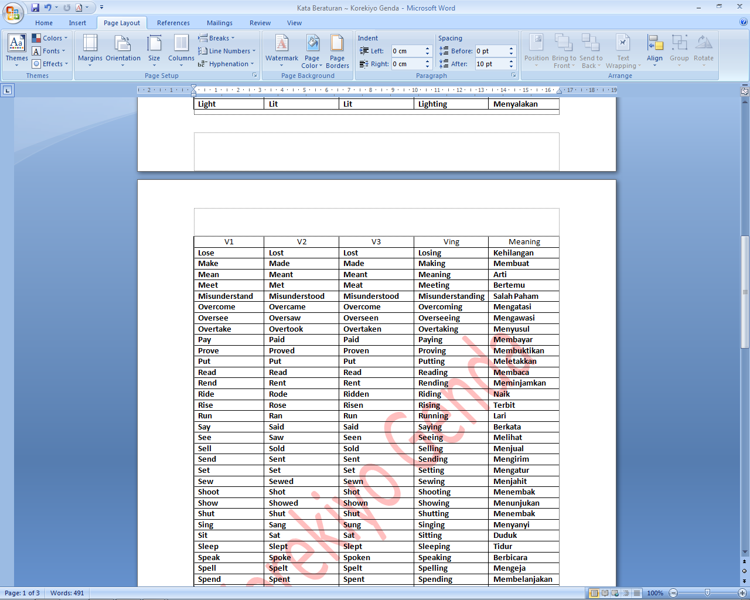Open the Watermark gallery
Viewport: 750px width, 600px height.
click(x=281, y=50)
